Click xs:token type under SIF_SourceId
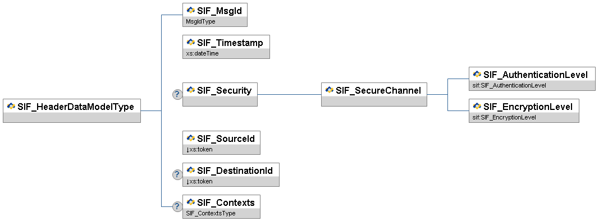 click(199, 149)
